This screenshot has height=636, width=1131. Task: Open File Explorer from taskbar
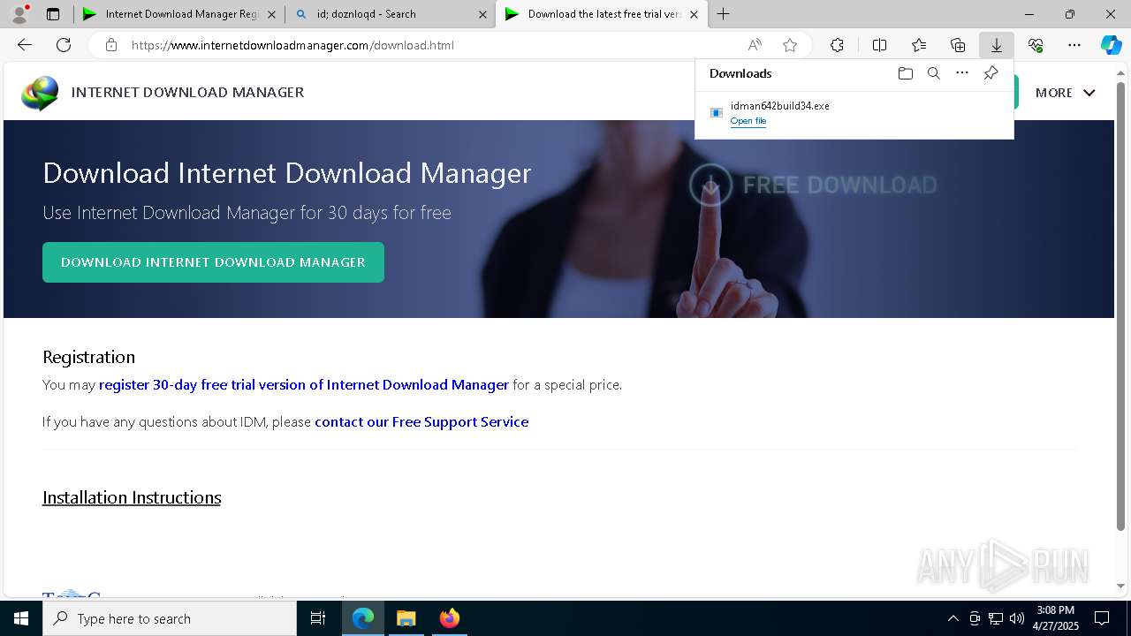(x=406, y=618)
